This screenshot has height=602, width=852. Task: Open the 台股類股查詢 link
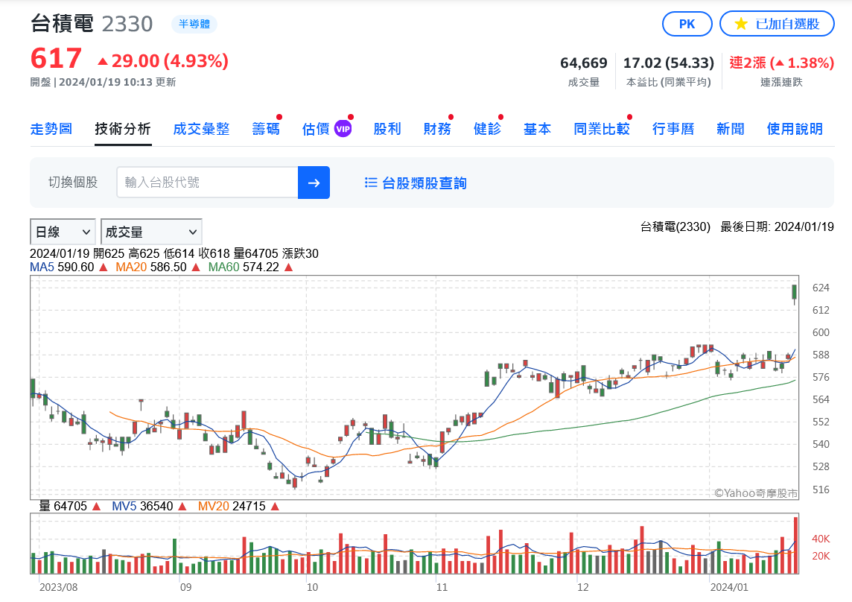[424, 183]
